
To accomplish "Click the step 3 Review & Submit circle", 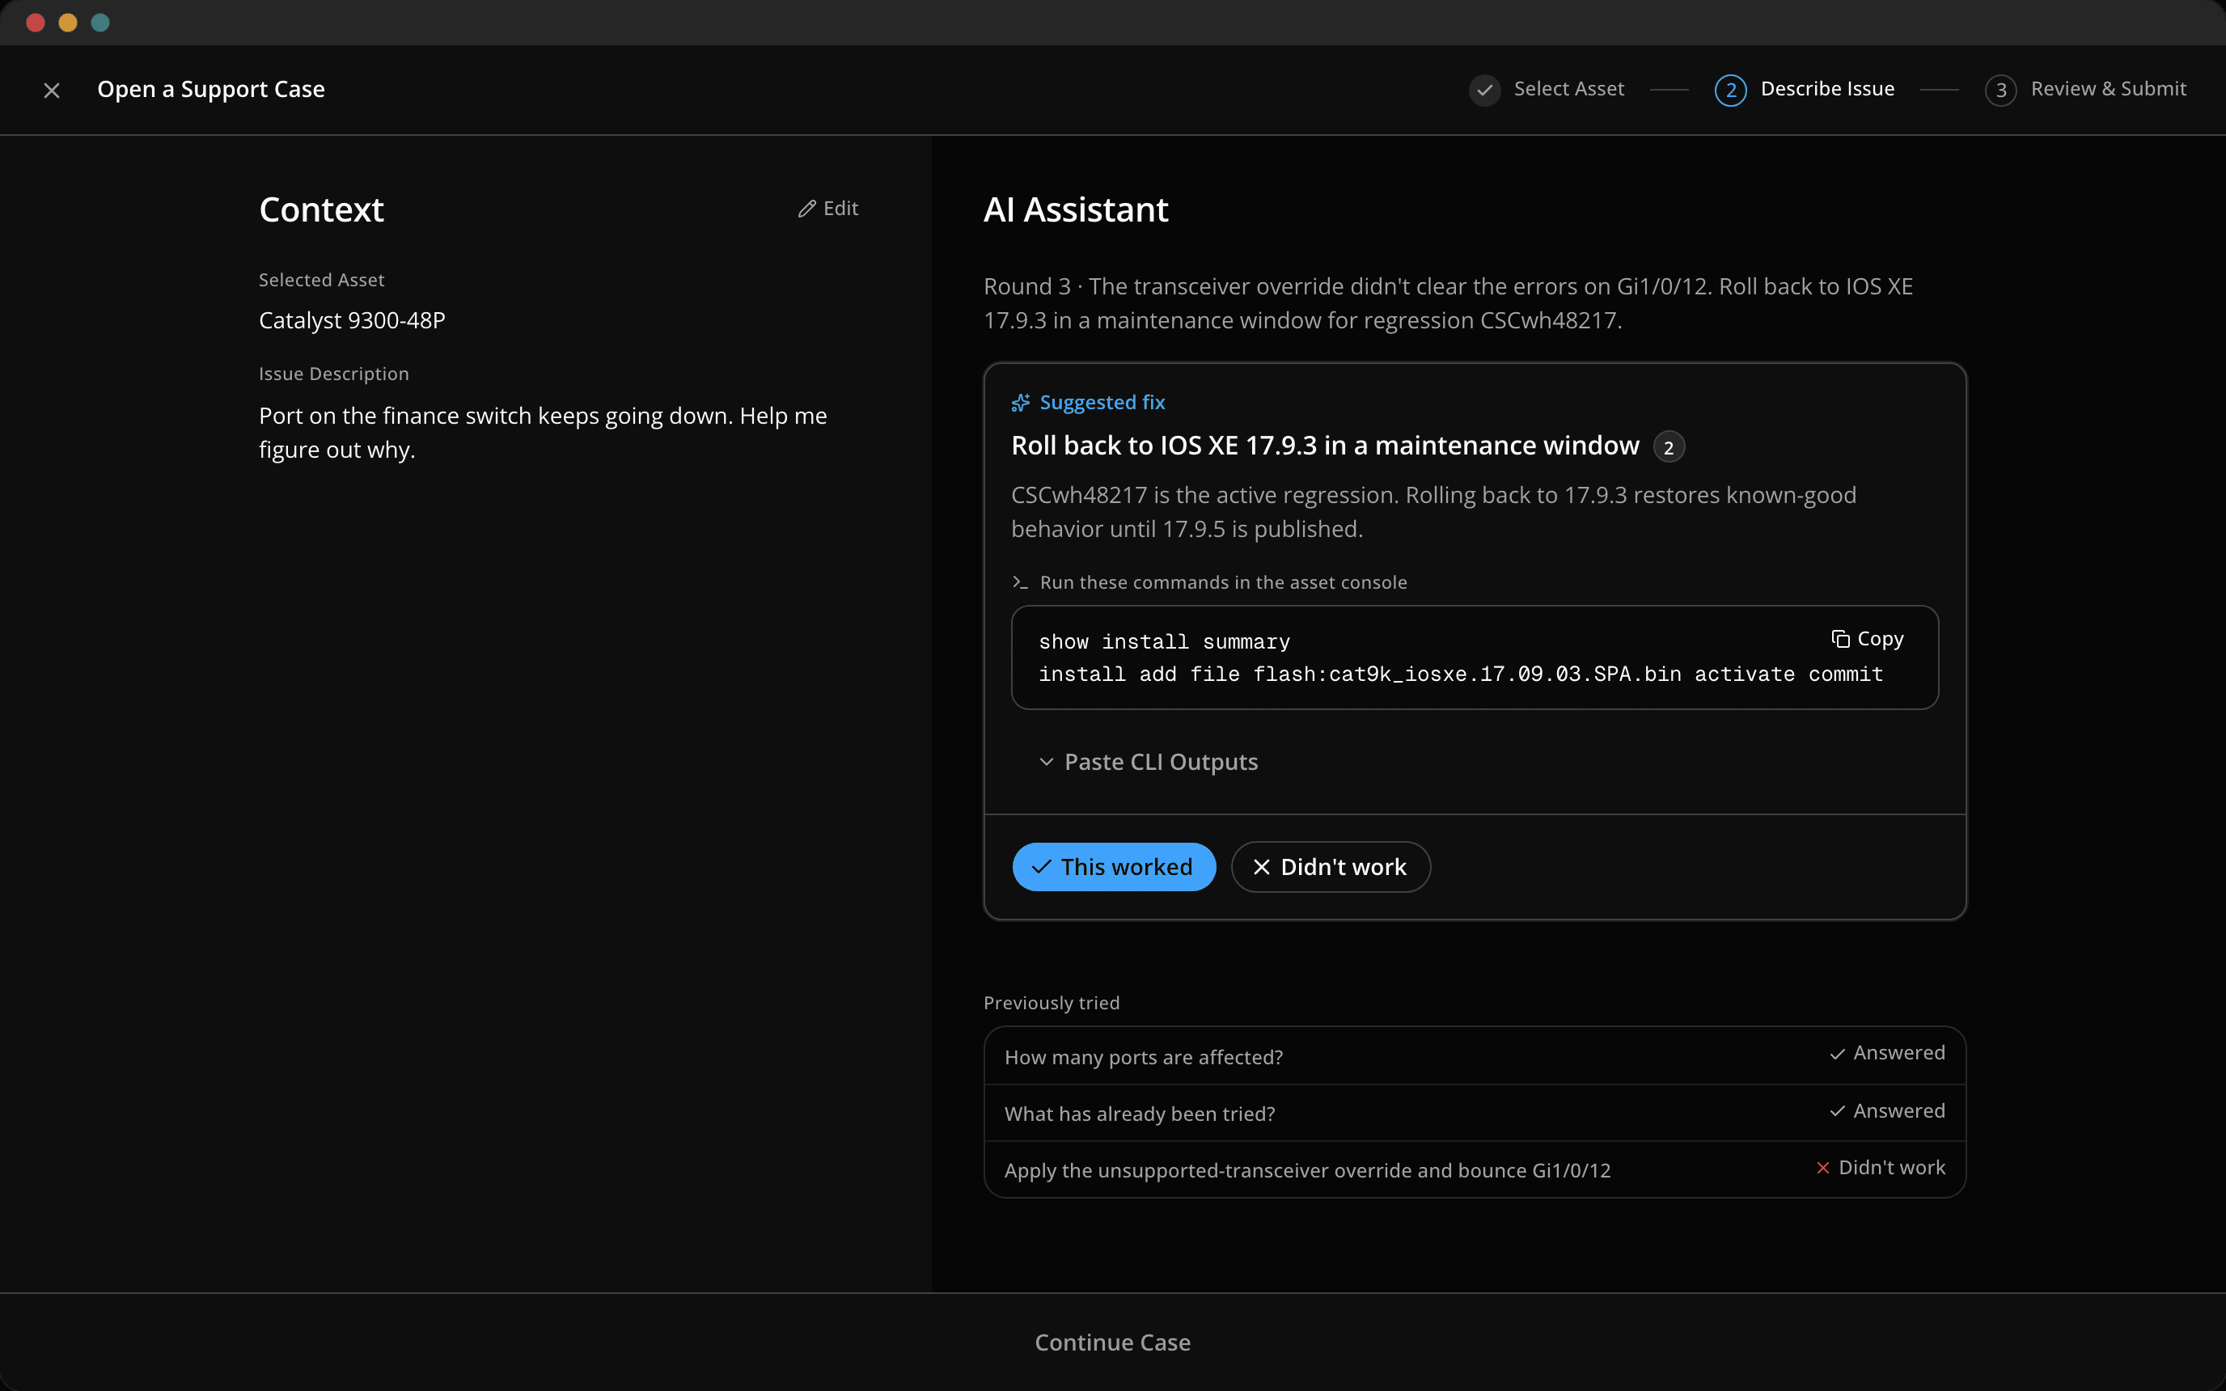I will tap(2000, 90).
